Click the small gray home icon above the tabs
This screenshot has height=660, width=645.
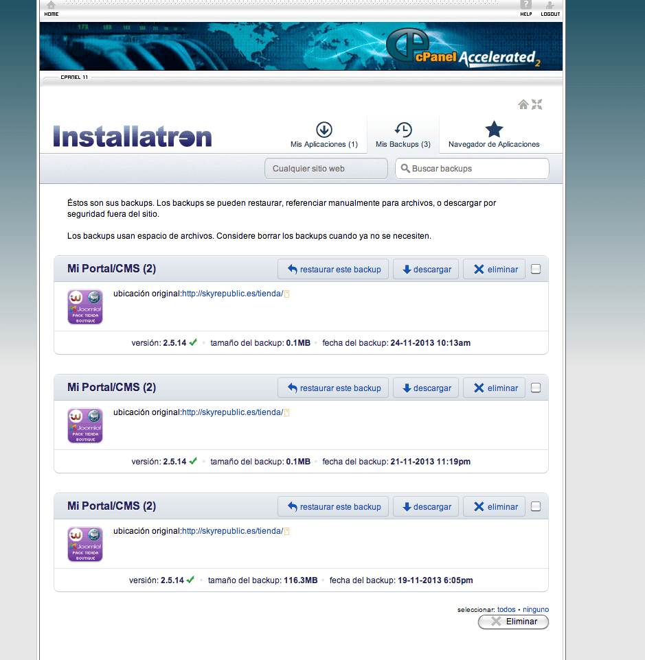coord(523,104)
